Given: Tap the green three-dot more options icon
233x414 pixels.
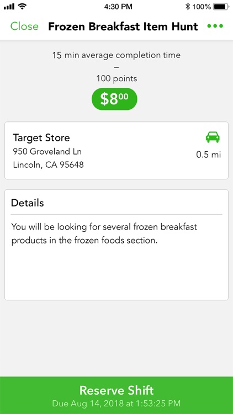Looking at the screenshot, I should (215, 26).
